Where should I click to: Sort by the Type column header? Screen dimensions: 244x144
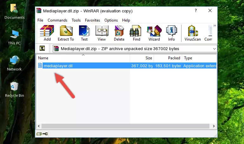tap(199, 58)
